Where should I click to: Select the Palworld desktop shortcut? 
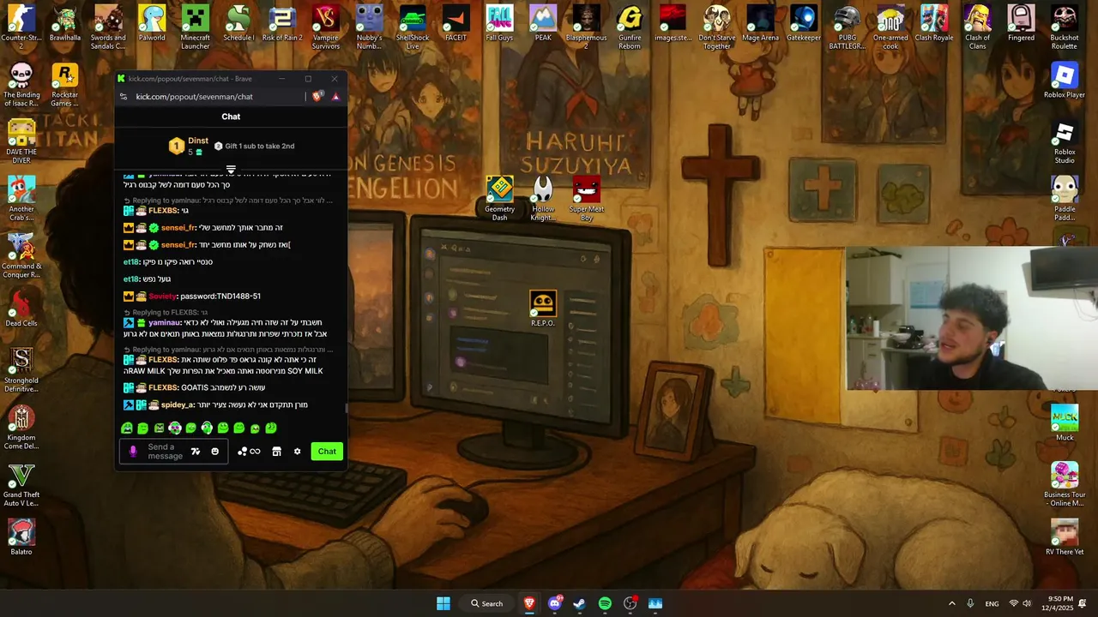tap(152, 24)
